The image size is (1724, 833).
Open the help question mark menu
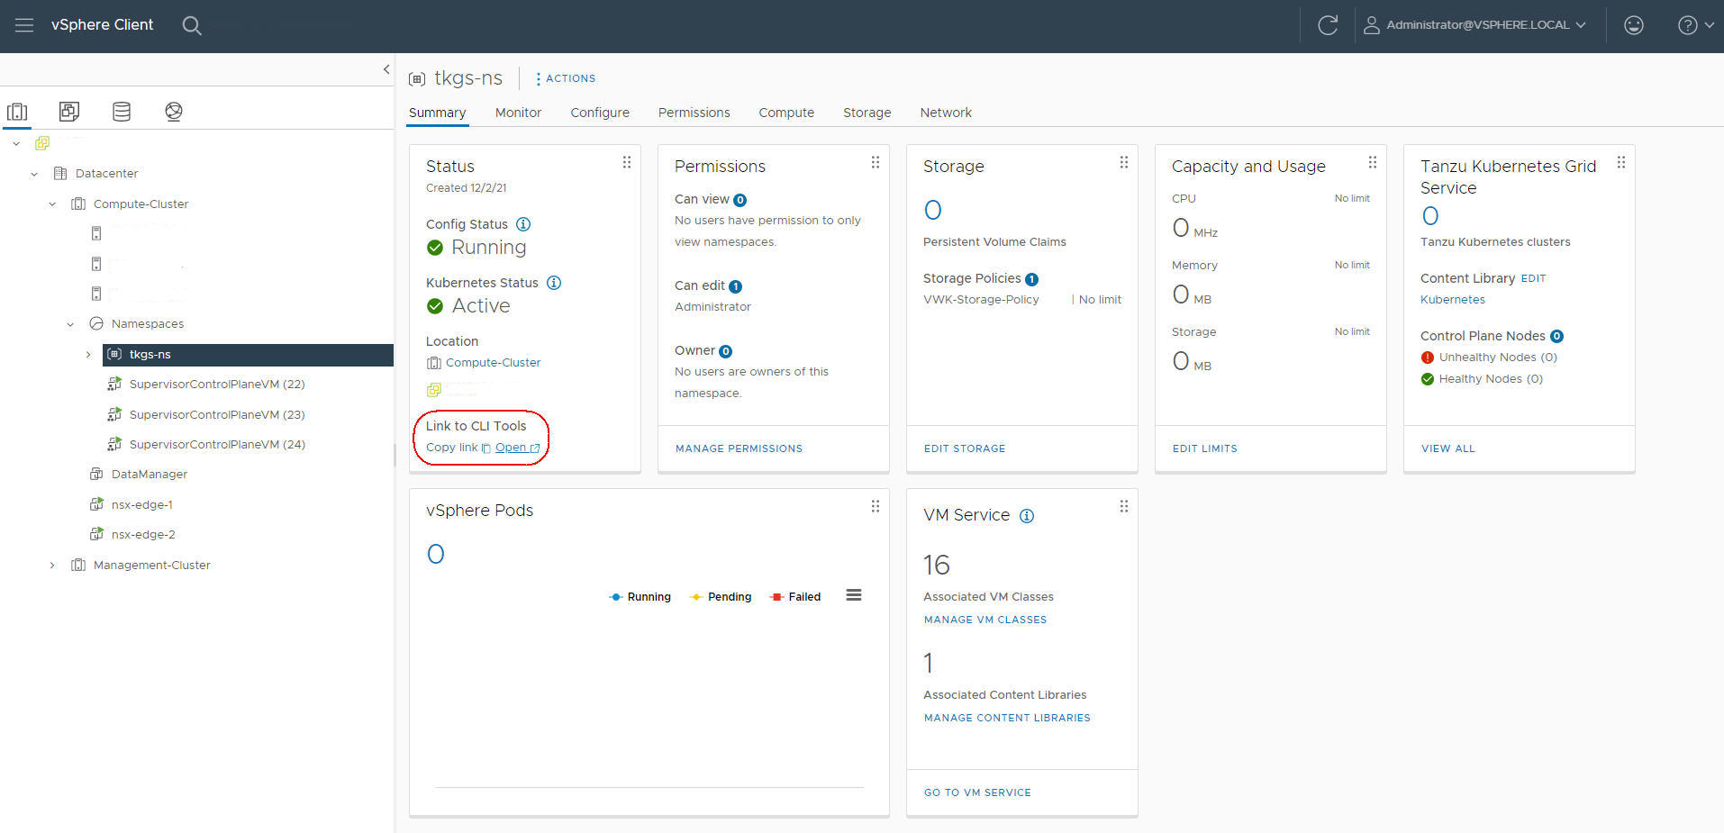(x=1695, y=25)
